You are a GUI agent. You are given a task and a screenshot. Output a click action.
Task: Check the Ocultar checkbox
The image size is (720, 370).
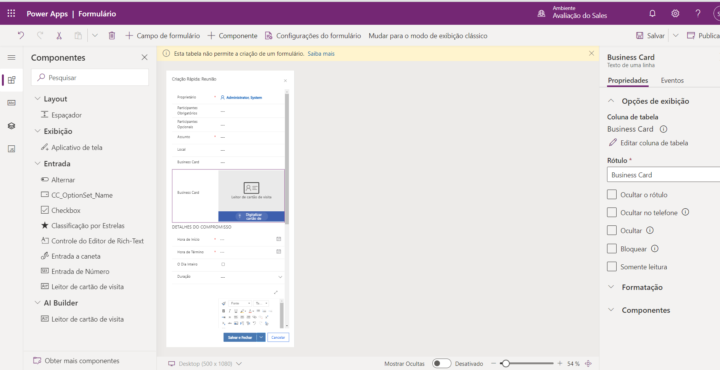tap(612, 230)
